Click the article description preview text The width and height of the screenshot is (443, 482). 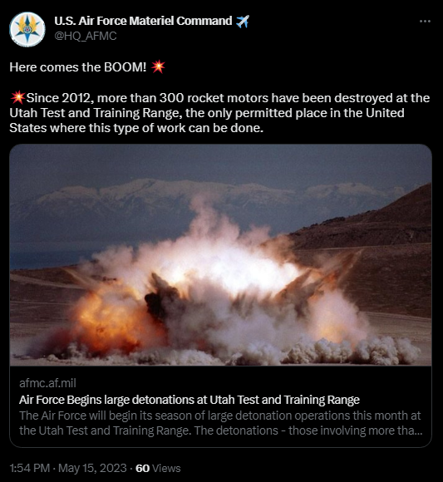click(221, 423)
